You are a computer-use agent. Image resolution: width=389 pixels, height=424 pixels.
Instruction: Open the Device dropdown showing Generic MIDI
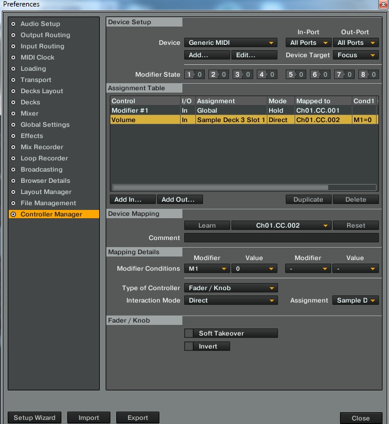tap(231, 42)
